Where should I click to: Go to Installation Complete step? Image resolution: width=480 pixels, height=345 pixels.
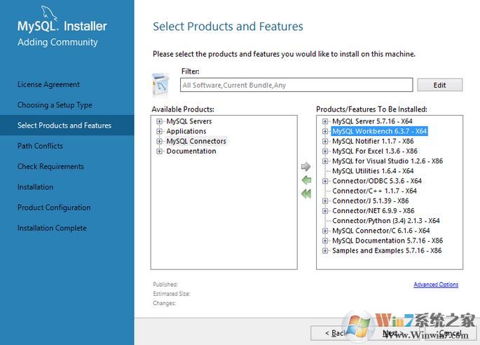pos(52,228)
